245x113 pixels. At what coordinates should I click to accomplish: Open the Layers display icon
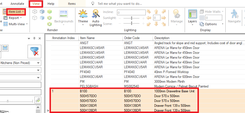pyautogui.click(x=192, y=14)
